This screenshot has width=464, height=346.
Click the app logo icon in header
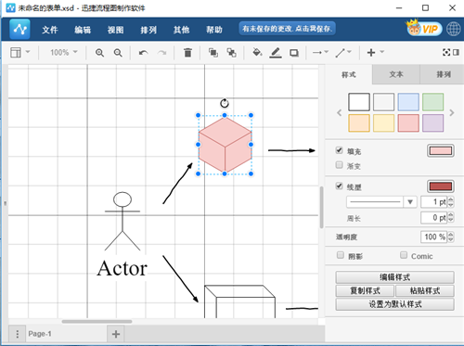coord(19,30)
